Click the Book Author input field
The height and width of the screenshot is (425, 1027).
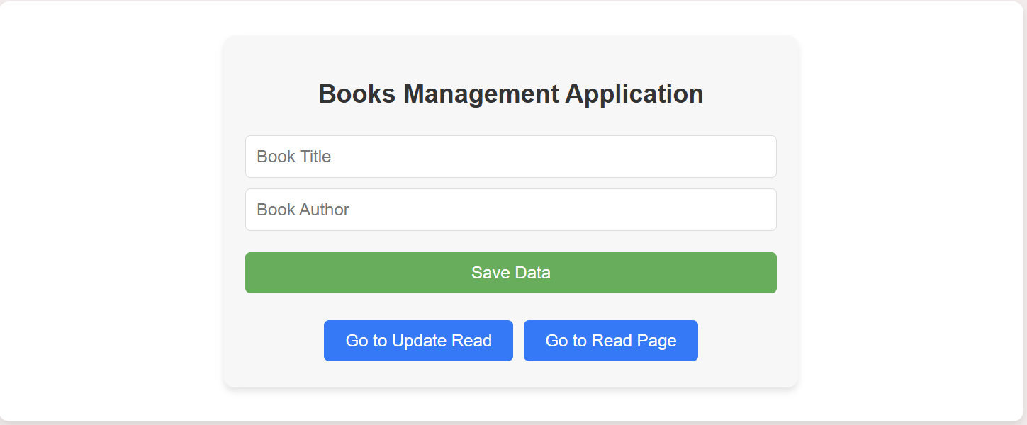510,210
